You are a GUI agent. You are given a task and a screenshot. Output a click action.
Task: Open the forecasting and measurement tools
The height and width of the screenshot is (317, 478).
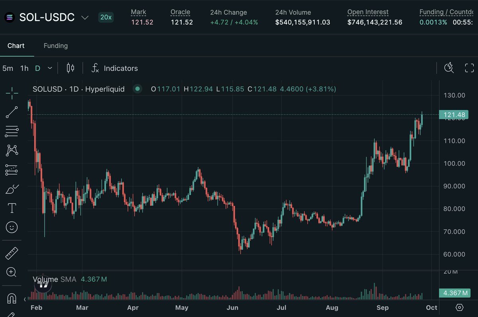[x=12, y=170]
